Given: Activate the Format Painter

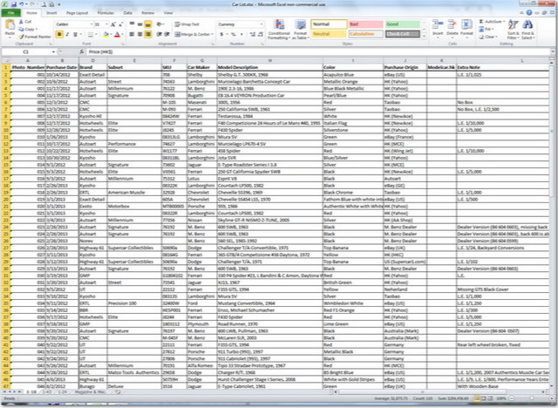Looking at the screenshot, I should (35, 37).
